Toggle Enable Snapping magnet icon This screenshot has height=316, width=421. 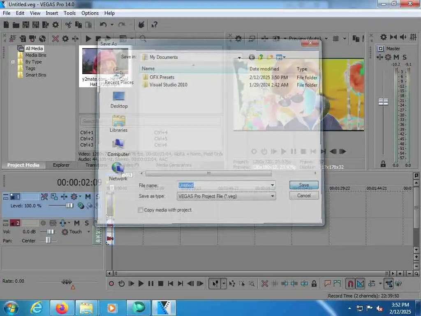(350, 283)
